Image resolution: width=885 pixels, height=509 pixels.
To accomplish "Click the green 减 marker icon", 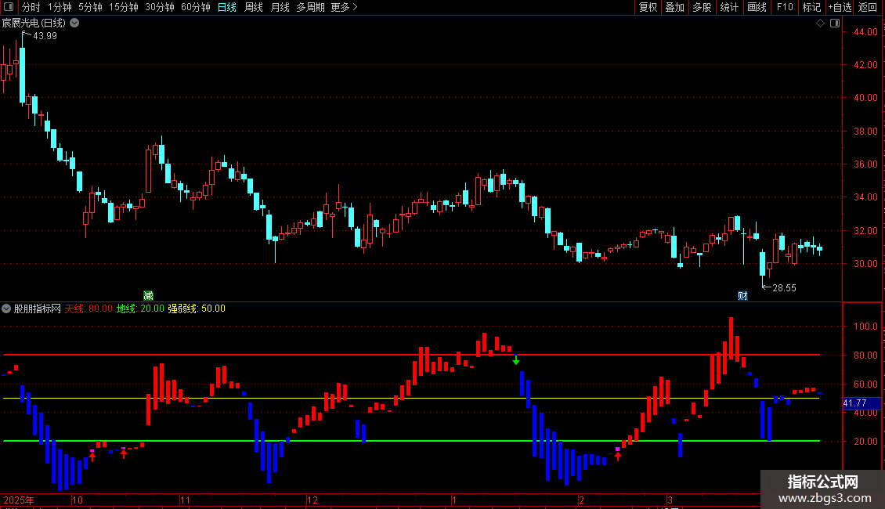I will click(x=149, y=296).
